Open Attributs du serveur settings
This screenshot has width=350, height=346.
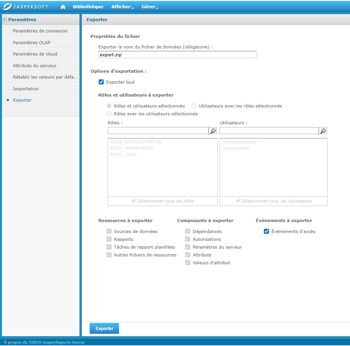click(34, 66)
